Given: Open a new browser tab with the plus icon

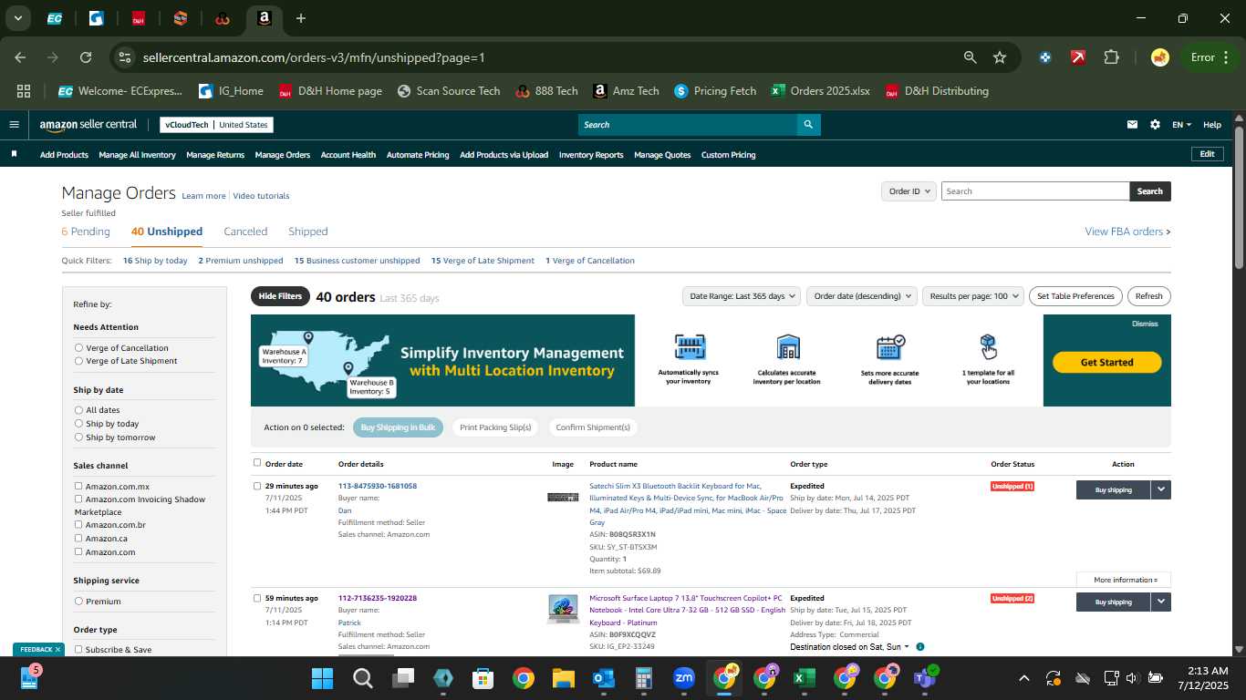Looking at the screenshot, I should coord(301,18).
